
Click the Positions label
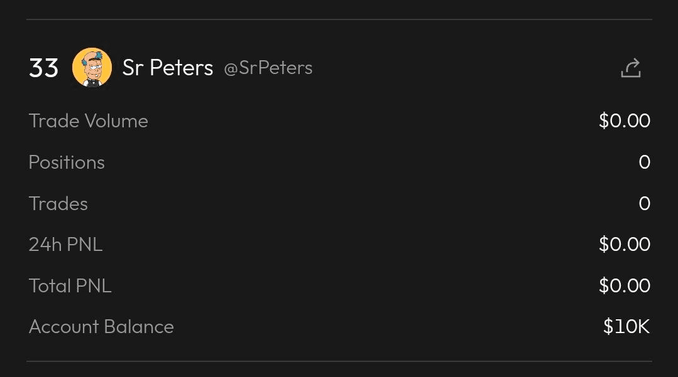[x=67, y=162]
